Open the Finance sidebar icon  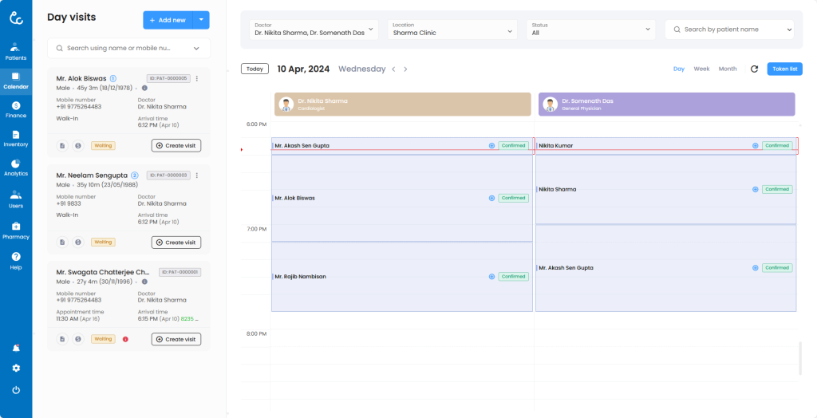(16, 109)
